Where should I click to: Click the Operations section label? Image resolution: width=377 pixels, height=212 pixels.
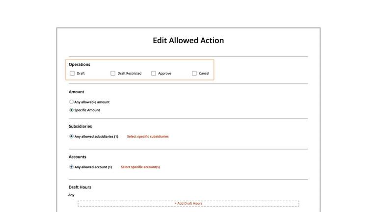click(x=80, y=64)
